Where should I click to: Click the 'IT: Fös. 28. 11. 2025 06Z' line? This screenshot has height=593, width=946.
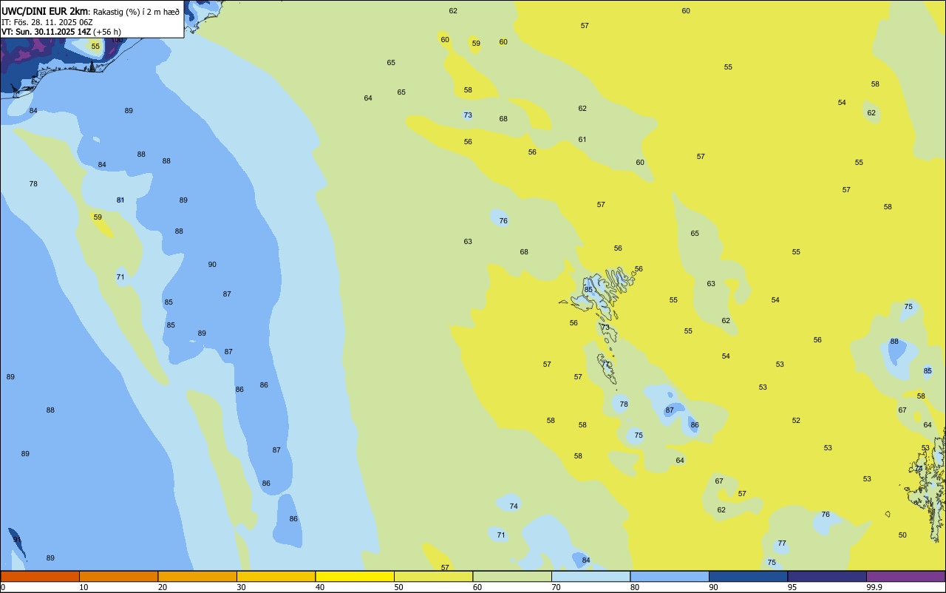[x=47, y=22]
